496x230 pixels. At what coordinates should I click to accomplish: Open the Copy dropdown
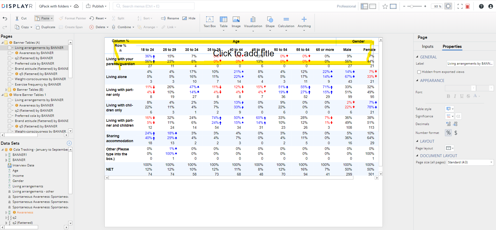pos(31,27)
